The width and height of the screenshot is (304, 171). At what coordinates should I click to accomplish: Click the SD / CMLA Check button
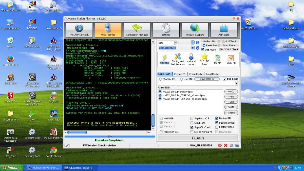coord(229,50)
